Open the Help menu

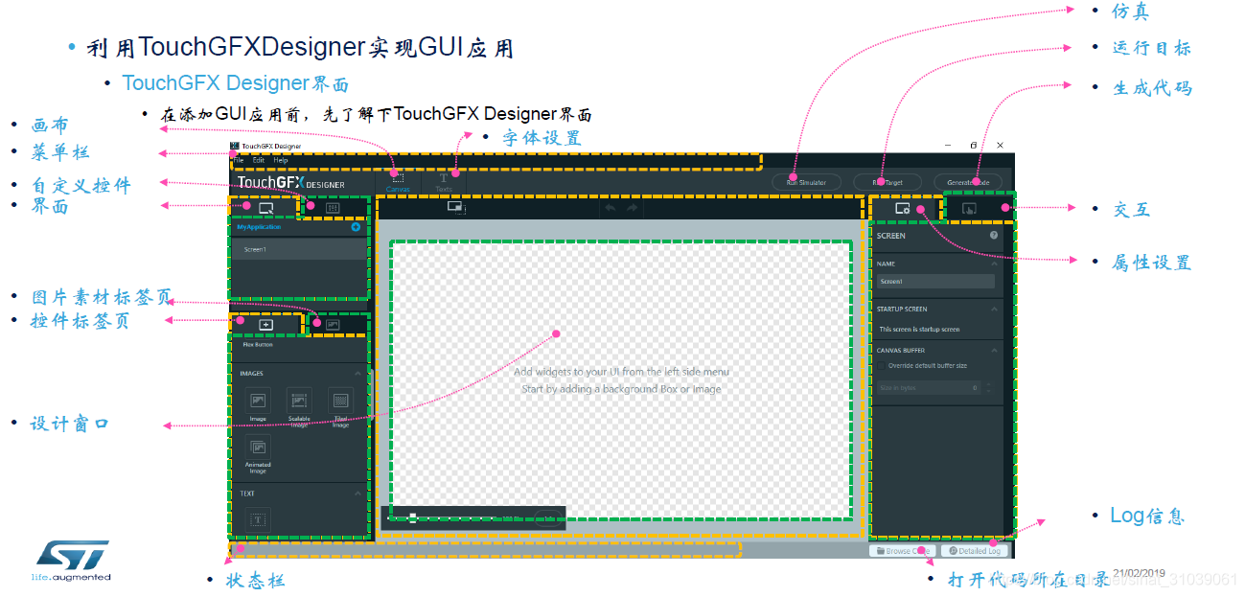[281, 160]
